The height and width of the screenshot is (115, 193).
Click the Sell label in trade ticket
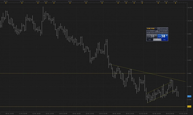click(x=150, y=40)
